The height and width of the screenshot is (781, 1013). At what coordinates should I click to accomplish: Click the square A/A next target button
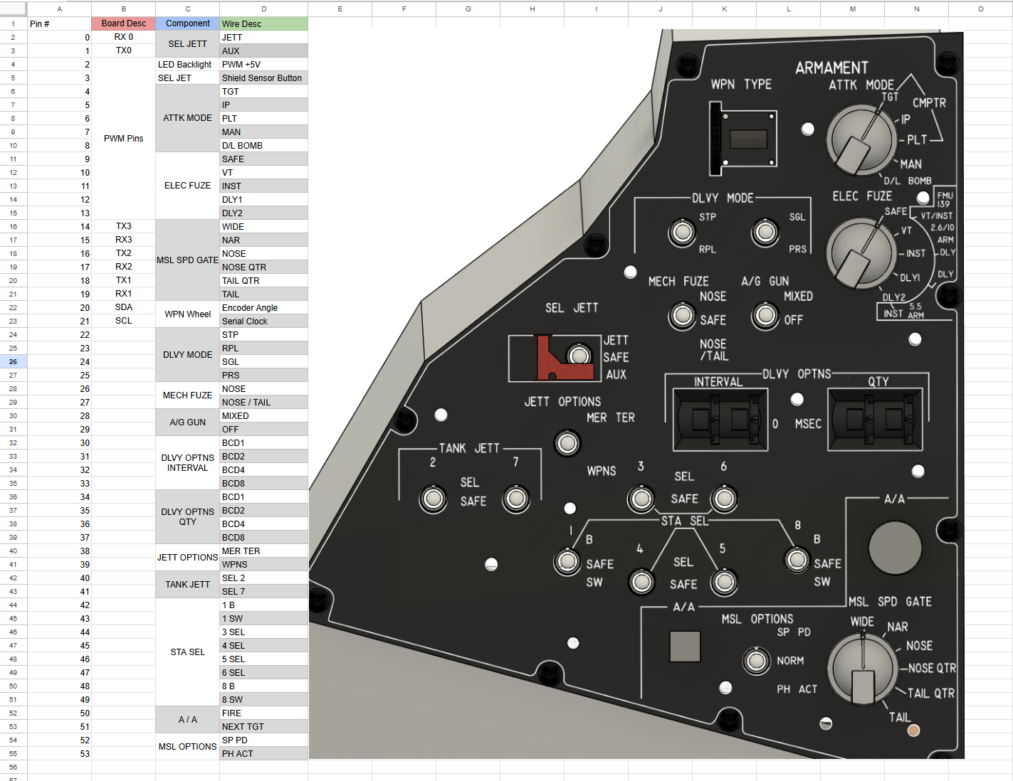tap(685, 647)
